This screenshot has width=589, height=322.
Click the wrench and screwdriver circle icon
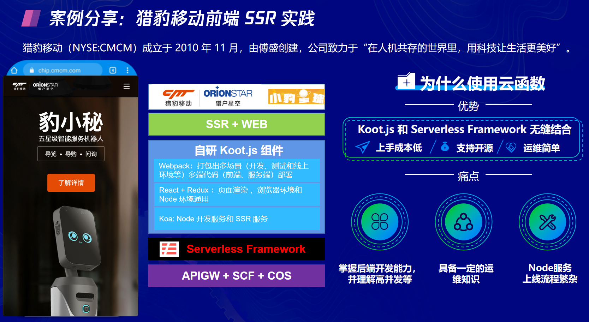(547, 222)
